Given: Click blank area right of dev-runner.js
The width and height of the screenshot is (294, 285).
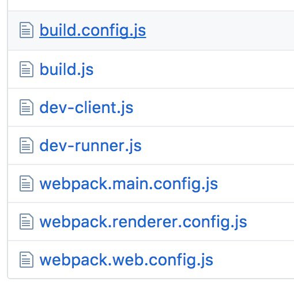Looking at the screenshot, I should (x=217, y=145).
